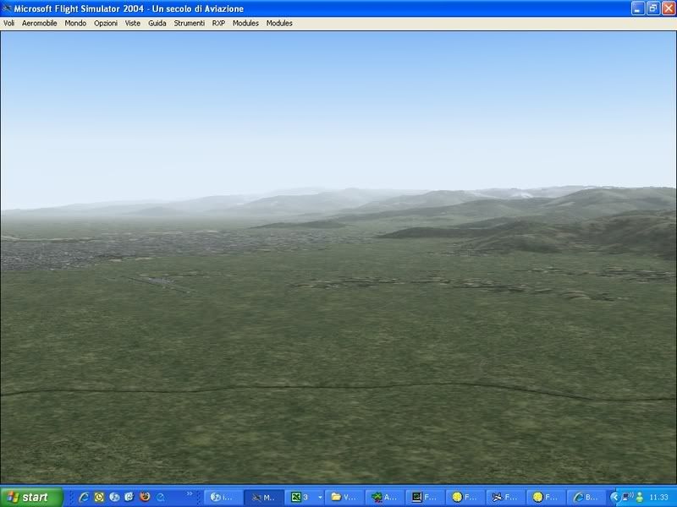Open the Aeromobile menu

39,24
